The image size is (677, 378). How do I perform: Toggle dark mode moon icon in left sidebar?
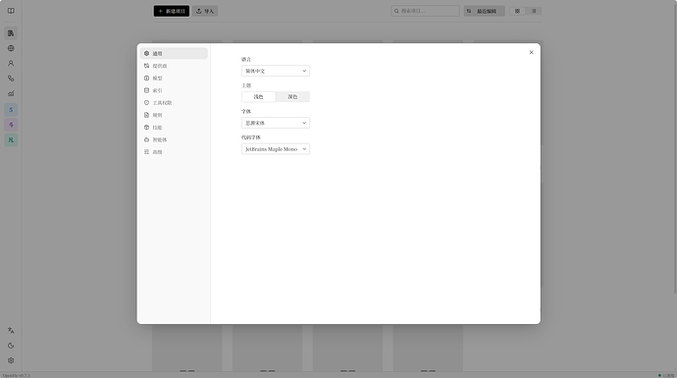[11, 346]
